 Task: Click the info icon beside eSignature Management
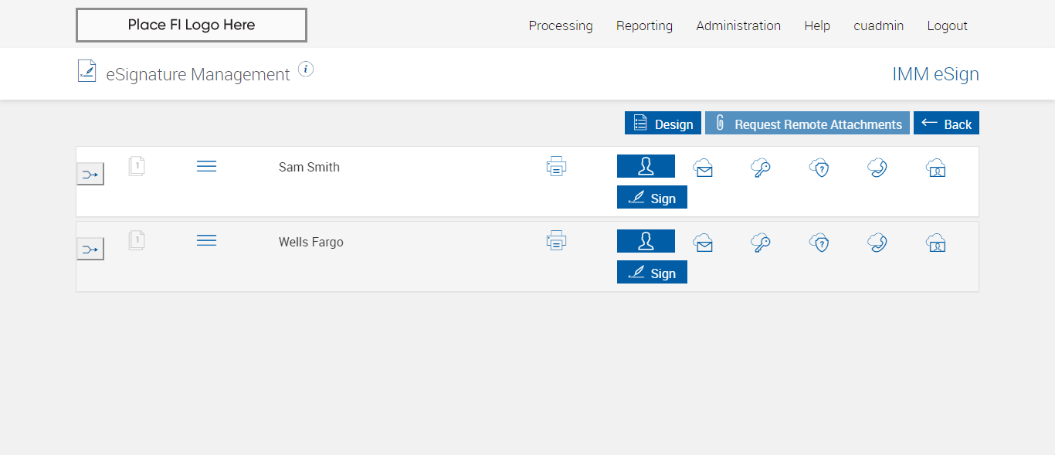pyautogui.click(x=306, y=70)
